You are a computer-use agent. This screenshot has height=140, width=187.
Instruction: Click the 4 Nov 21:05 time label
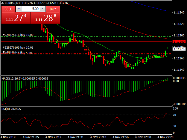tap(31, 137)
